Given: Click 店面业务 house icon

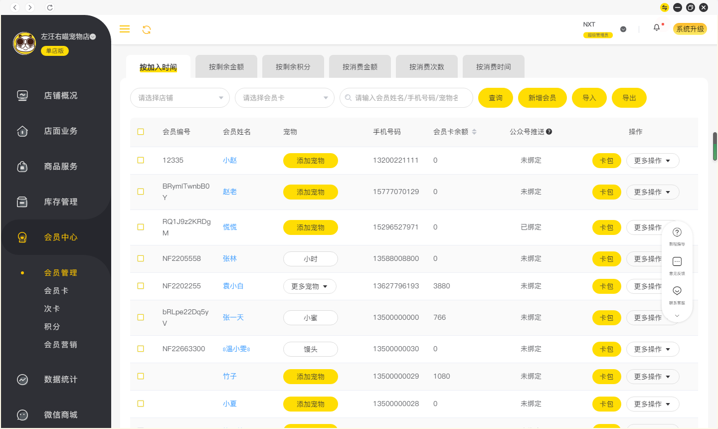Looking at the screenshot, I should (22, 131).
